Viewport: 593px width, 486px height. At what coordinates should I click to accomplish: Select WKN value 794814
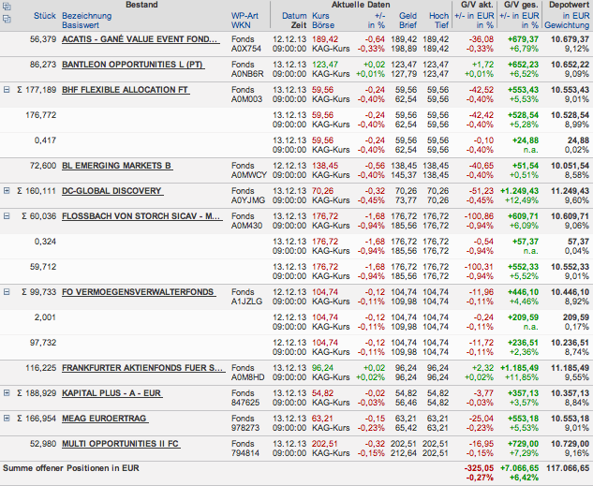coord(245,453)
